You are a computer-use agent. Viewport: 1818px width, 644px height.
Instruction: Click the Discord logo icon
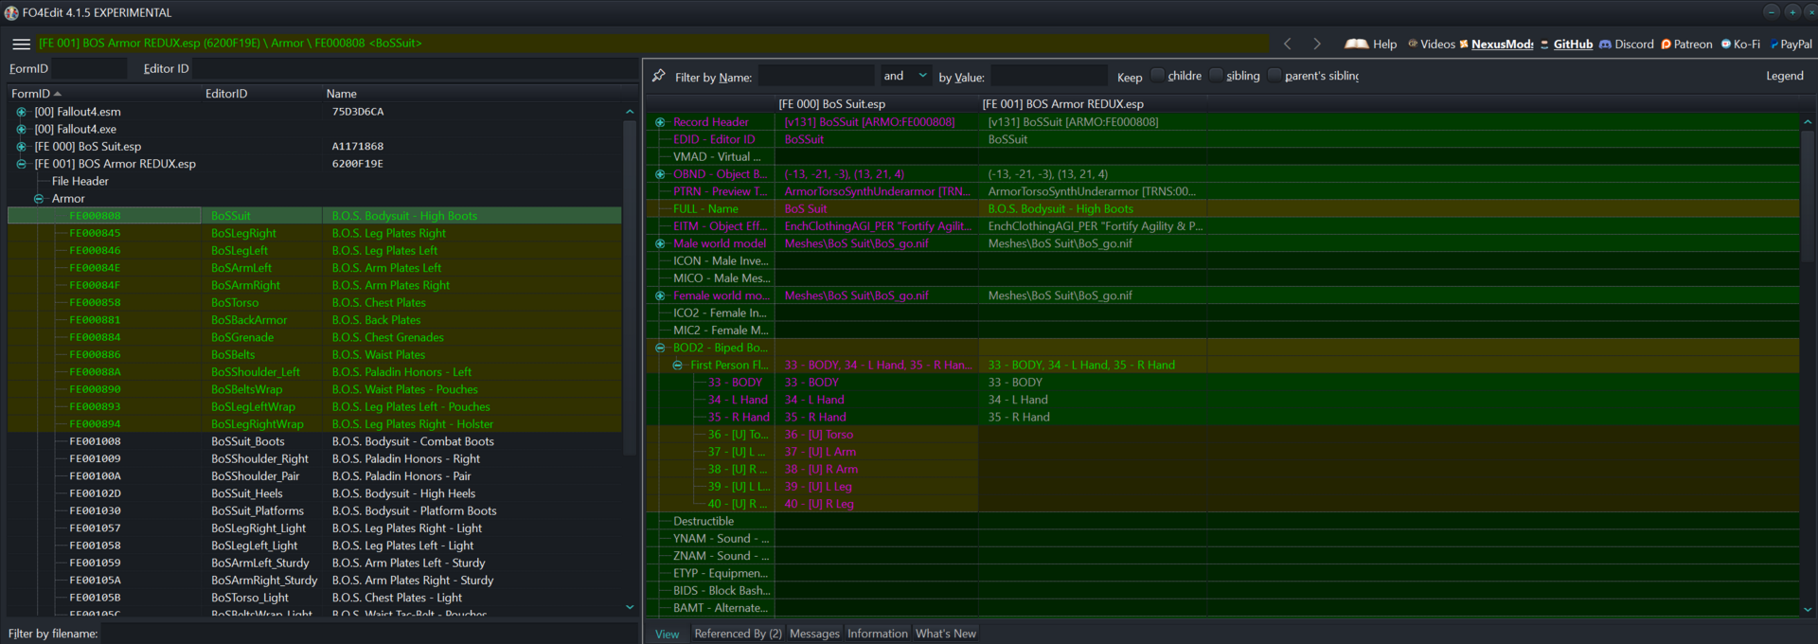tap(1605, 44)
